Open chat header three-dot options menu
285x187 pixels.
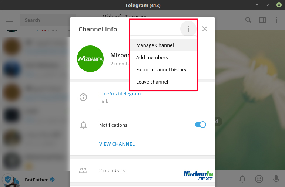click(276, 20)
